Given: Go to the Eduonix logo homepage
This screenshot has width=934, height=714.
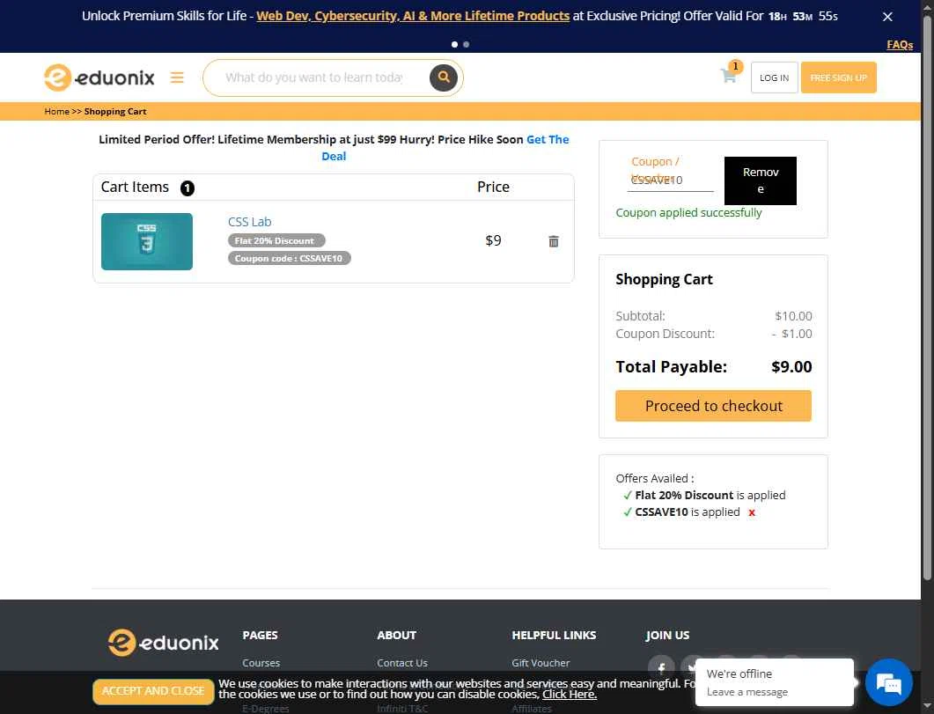Looking at the screenshot, I should [x=99, y=77].
